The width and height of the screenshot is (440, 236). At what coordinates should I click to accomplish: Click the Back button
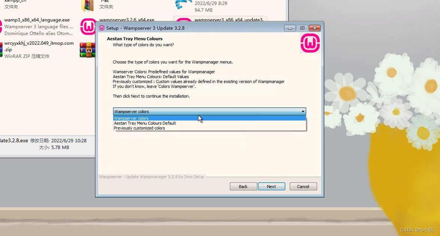pos(243,186)
